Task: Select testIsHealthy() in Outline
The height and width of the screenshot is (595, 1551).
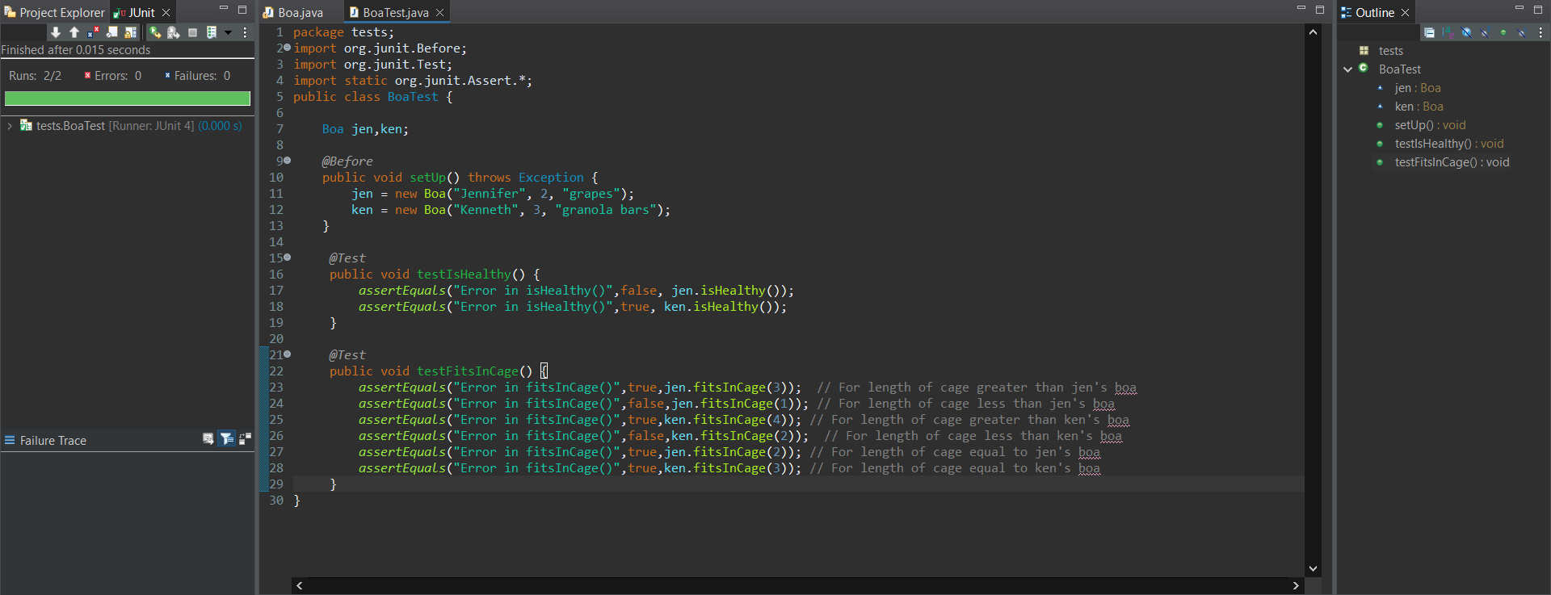Action: 1448,144
